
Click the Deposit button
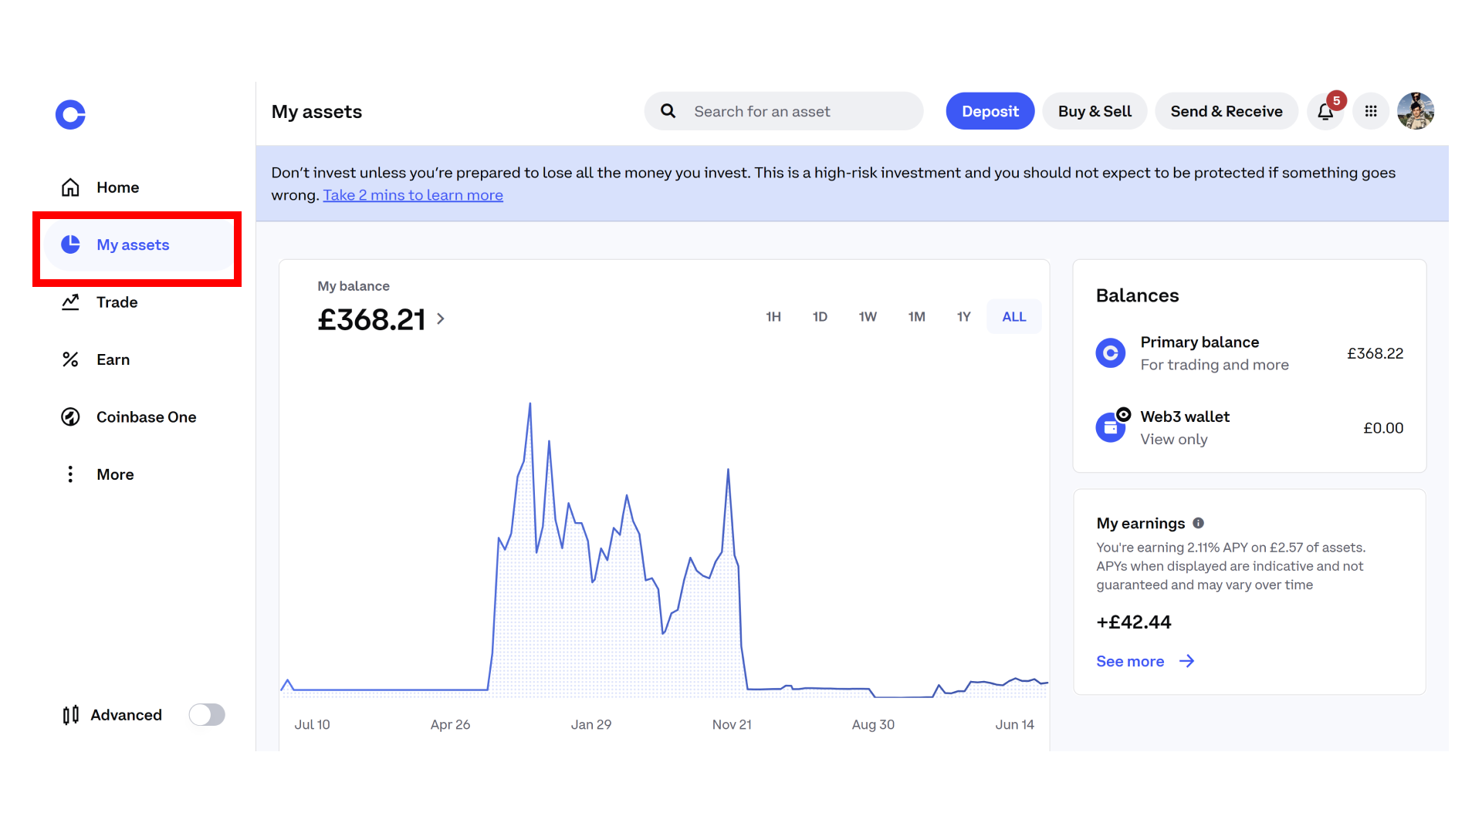coord(990,112)
